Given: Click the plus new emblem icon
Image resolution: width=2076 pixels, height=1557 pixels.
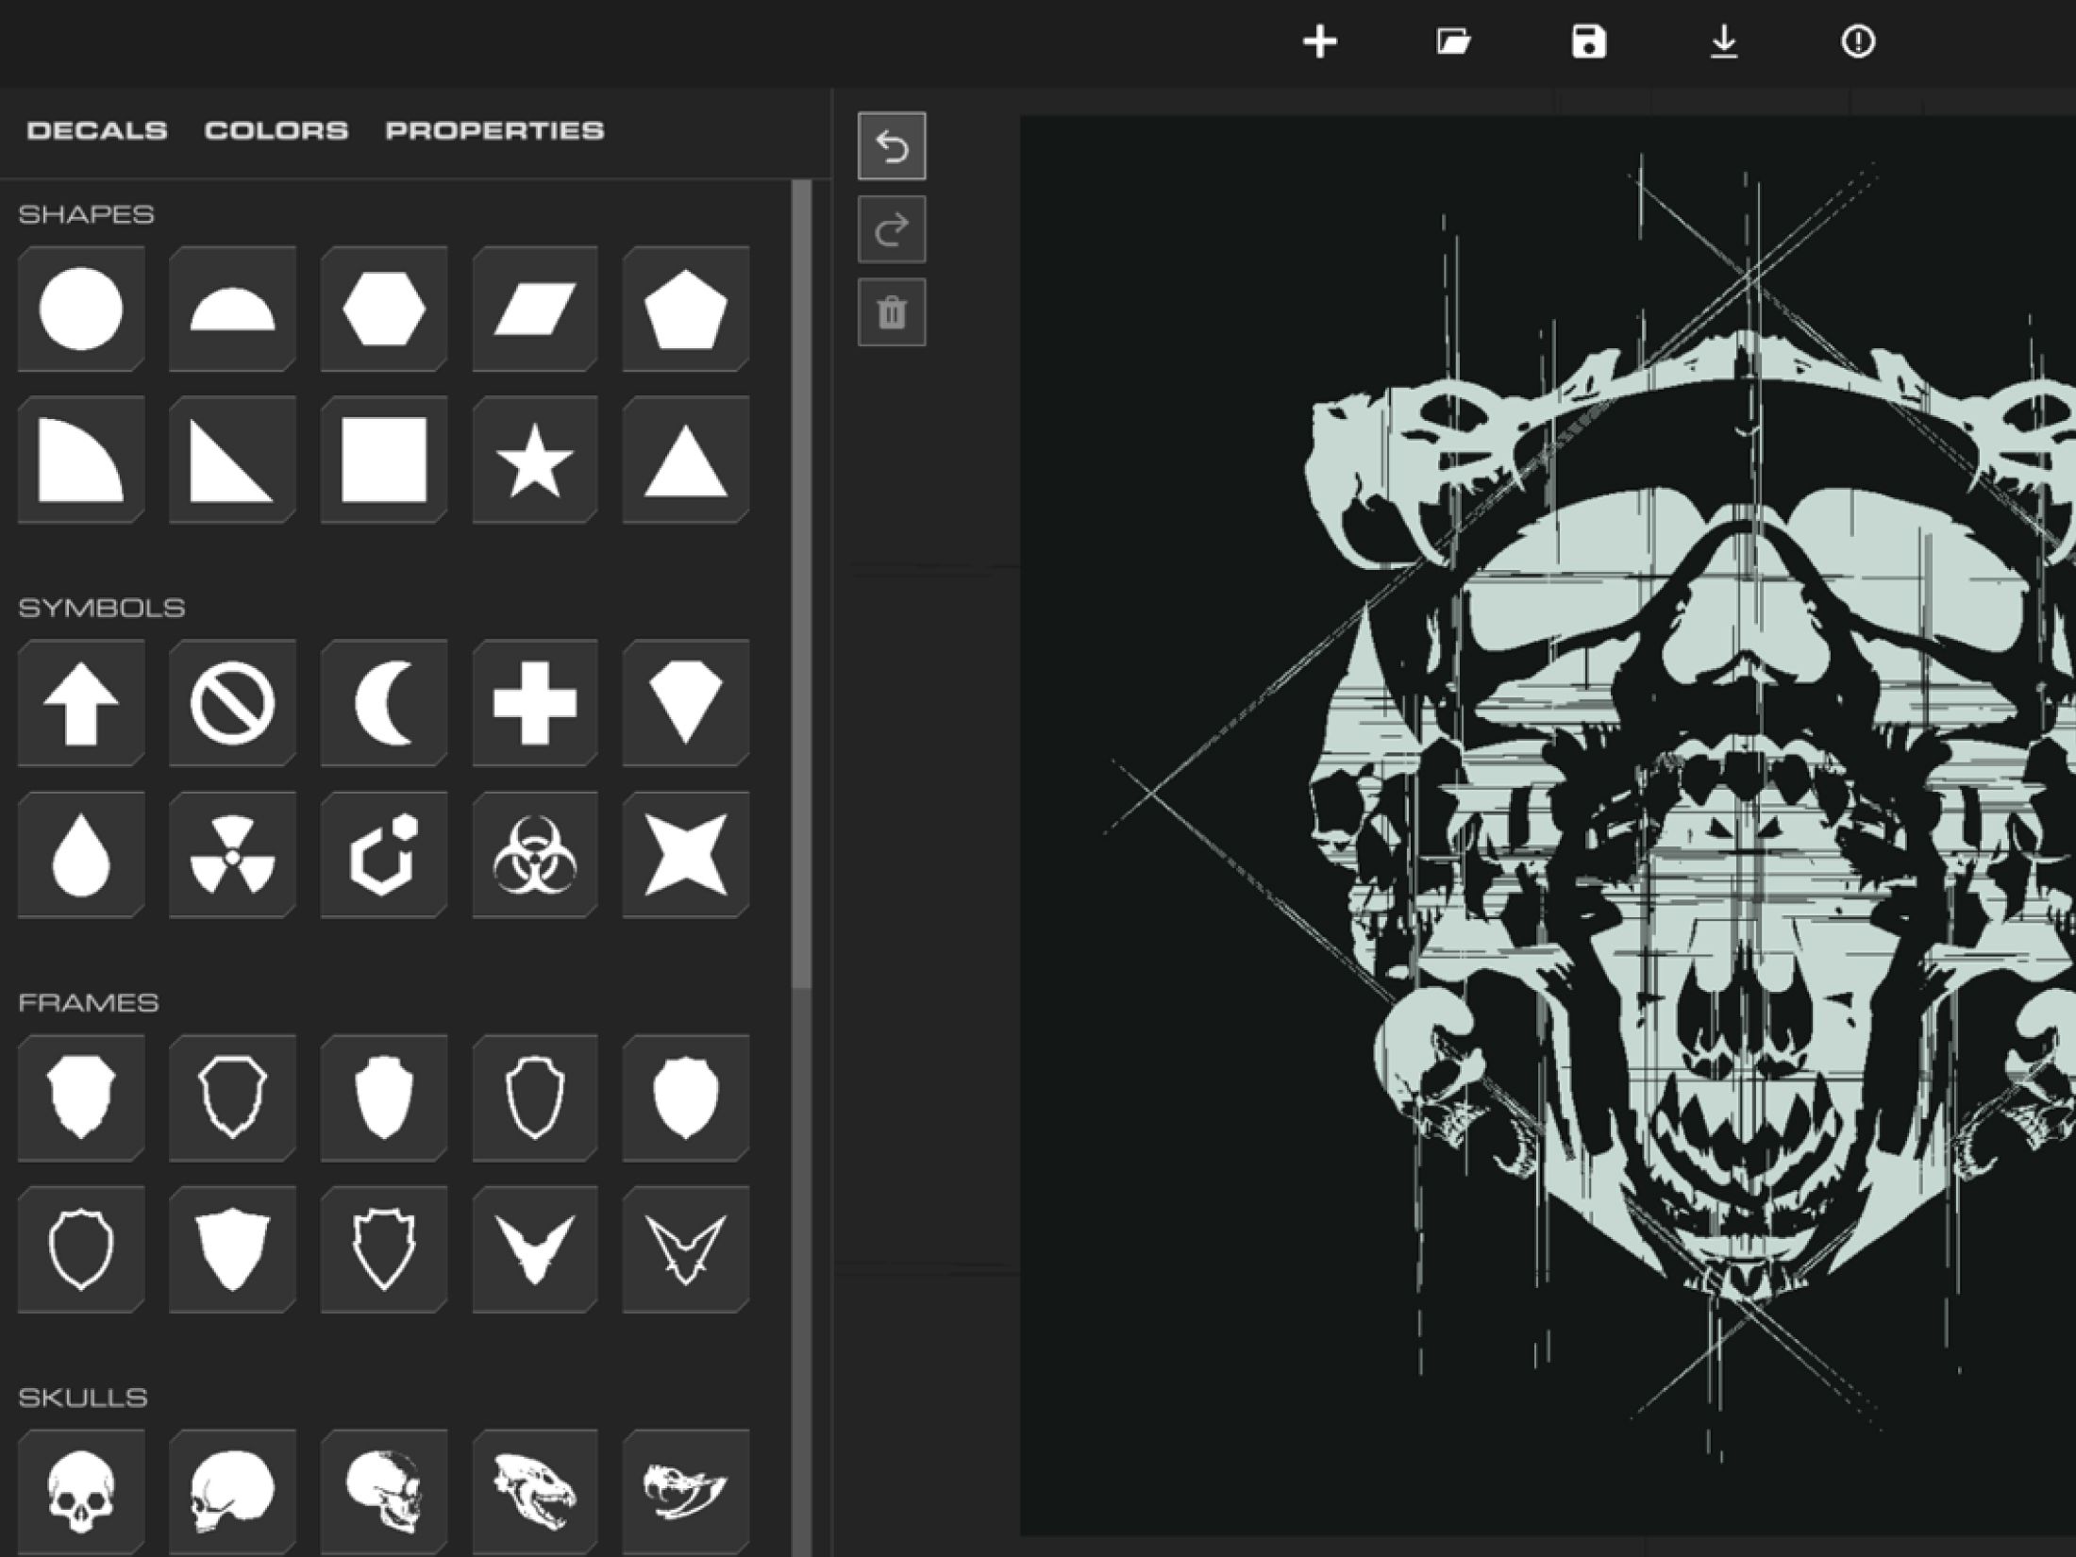Looking at the screenshot, I should coord(1319,42).
